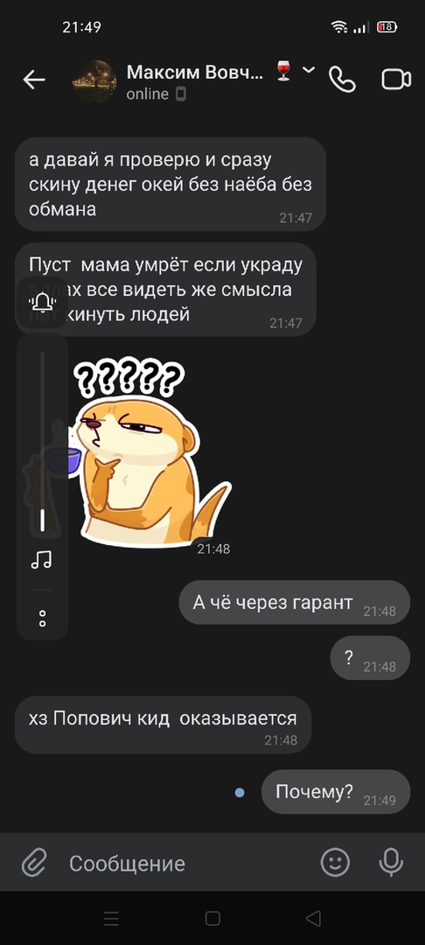This screenshot has width=425, height=945.
Task: Open media volume via music note icon
Action: (x=41, y=560)
